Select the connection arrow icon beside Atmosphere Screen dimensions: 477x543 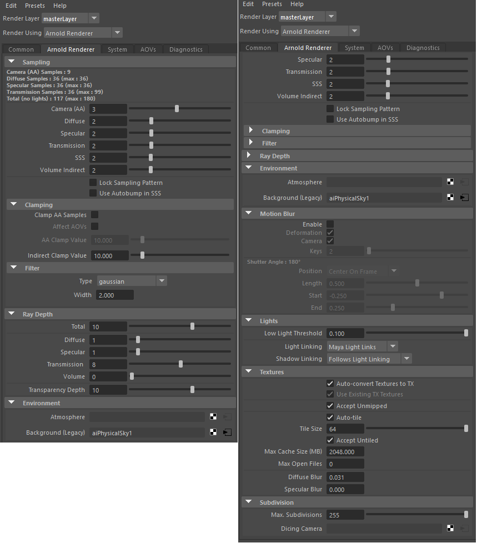point(227,416)
